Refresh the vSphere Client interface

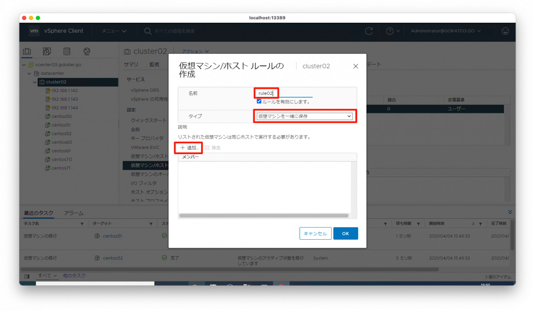(x=369, y=31)
